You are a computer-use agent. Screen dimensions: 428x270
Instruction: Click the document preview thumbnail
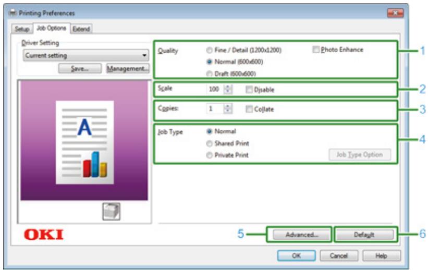84,142
